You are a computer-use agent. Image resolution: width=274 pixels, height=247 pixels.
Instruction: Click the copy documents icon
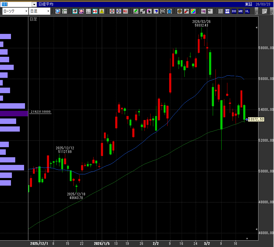click(x=162, y=11)
